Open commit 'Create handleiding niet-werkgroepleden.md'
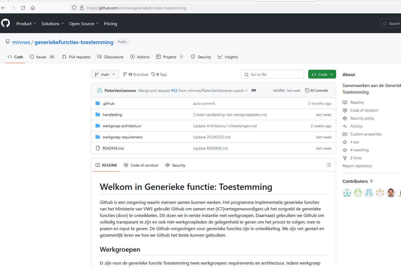Viewport: 401px width, 267px height. point(230,115)
